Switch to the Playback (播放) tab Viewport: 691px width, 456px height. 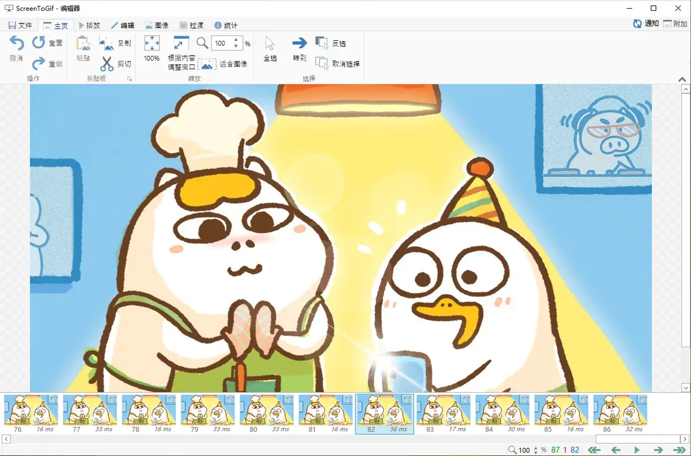tap(89, 25)
